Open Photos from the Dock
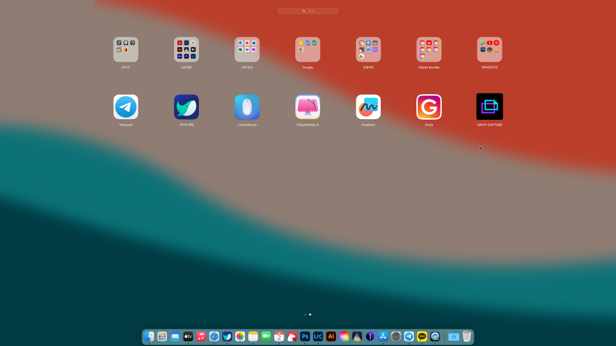This screenshot has height=346, width=616. pos(240,336)
